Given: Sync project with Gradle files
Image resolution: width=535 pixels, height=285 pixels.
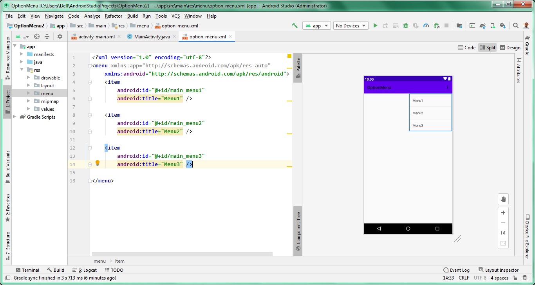Looking at the screenshot, I should (483, 25).
